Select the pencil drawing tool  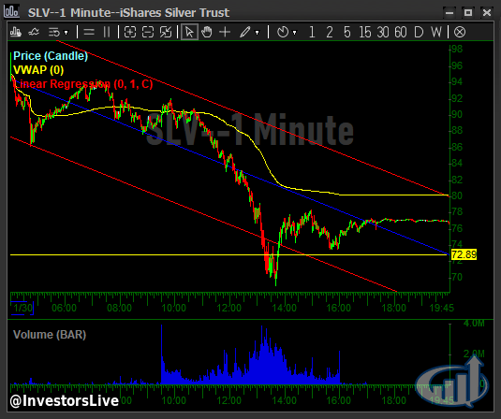tap(245, 32)
